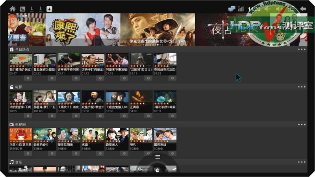Tap the home icon in the top bar
315x177 pixels.
point(13,9)
